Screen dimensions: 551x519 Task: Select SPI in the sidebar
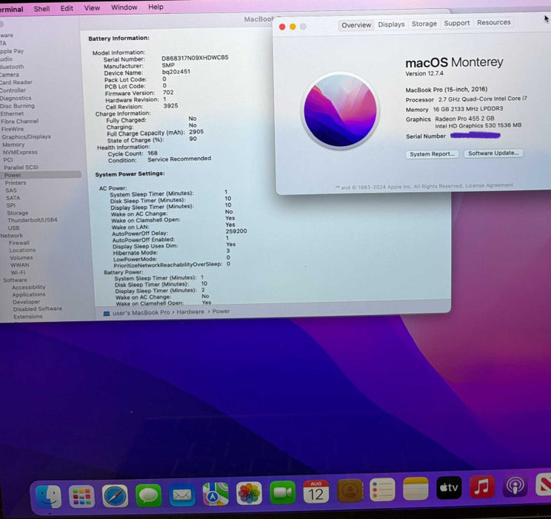[x=10, y=205]
